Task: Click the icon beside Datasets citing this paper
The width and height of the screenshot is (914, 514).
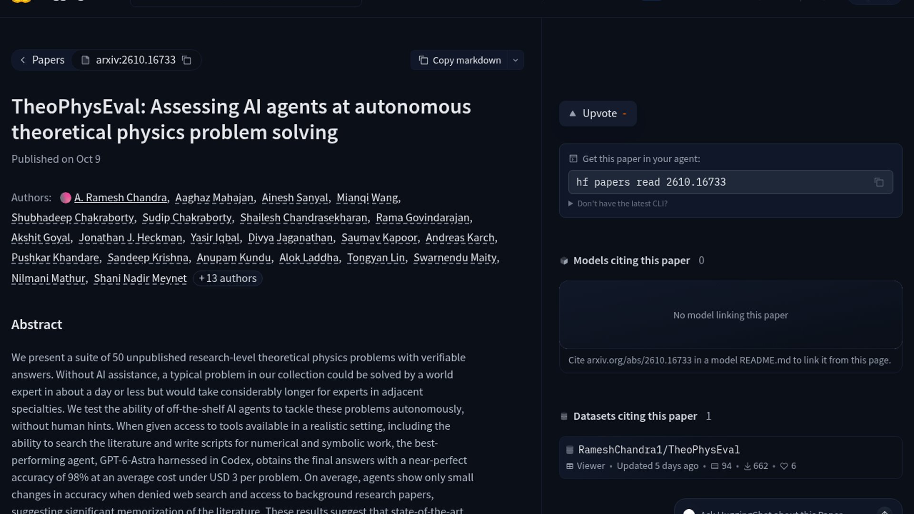Action: click(564, 416)
